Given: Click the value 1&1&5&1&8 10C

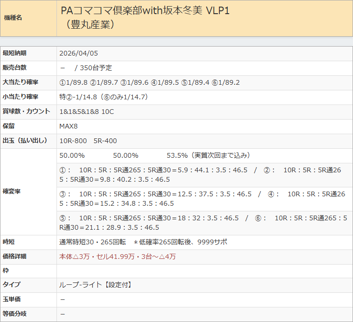Looking at the screenshot, I should click(x=87, y=112).
